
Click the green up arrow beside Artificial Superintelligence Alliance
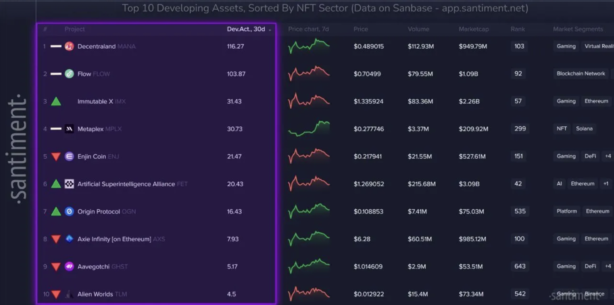56,184
